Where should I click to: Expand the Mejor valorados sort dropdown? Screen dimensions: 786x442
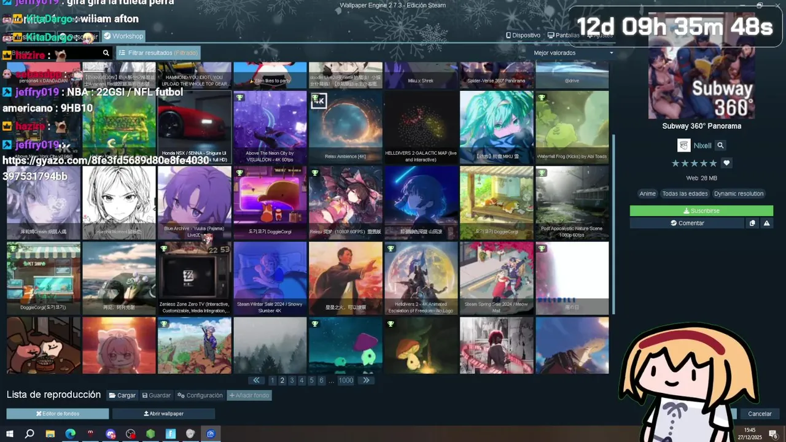pos(574,53)
